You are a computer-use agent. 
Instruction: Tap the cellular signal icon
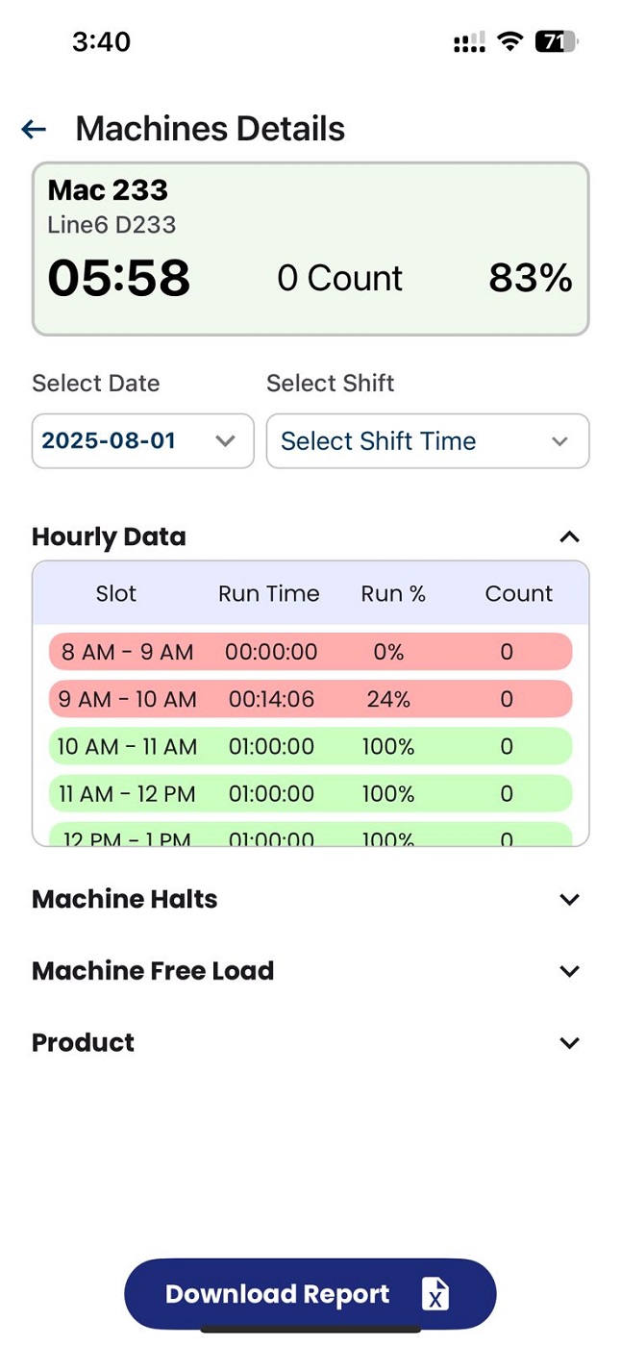point(469,43)
